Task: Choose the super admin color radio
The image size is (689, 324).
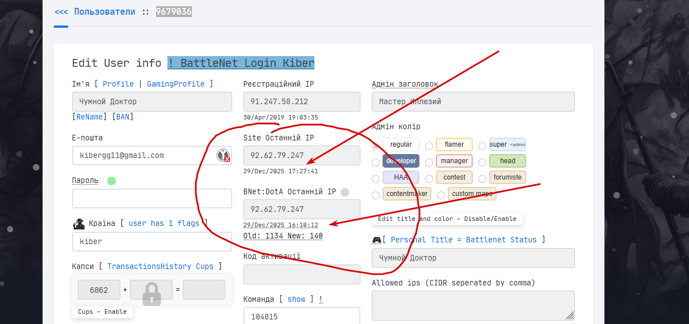Action: point(482,146)
